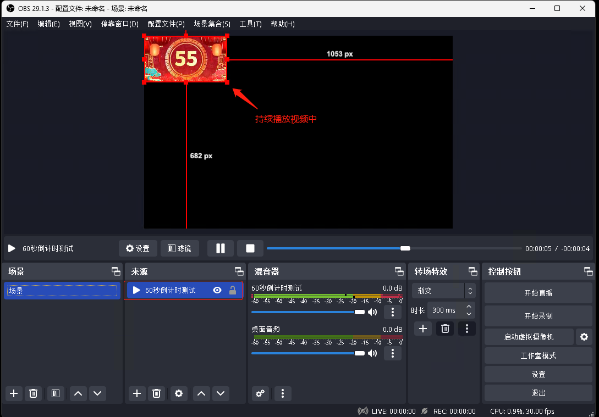This screenshot has height=417, width=599.
Task: Increase transition duration with up arrow
Action: tap(469, 307)
